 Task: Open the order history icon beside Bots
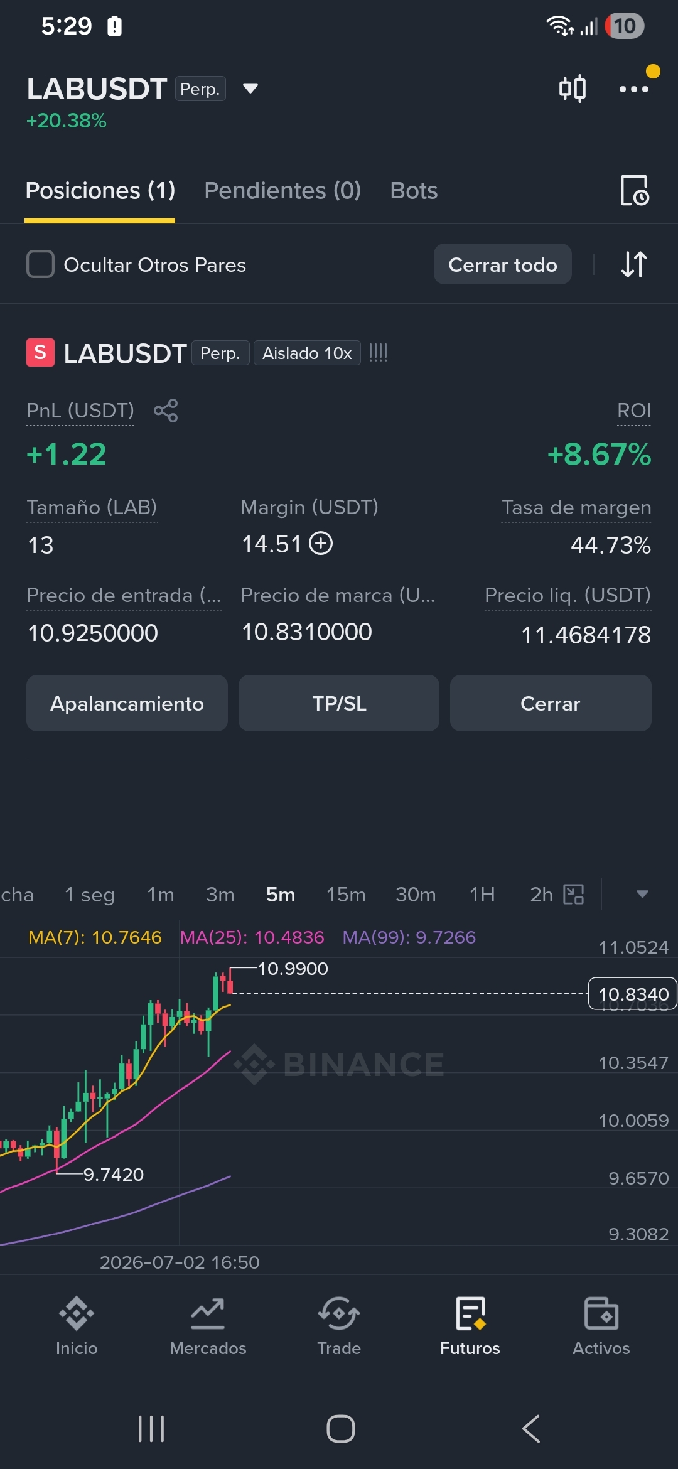coord(634,190)
